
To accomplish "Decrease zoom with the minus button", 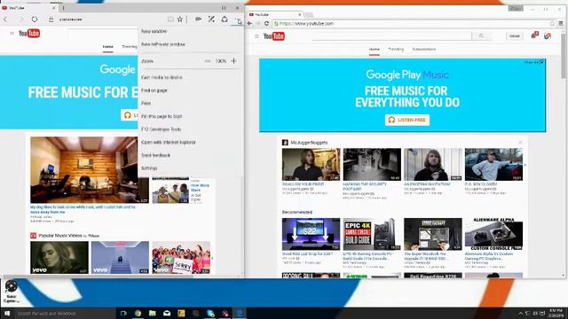I will 207,61.
